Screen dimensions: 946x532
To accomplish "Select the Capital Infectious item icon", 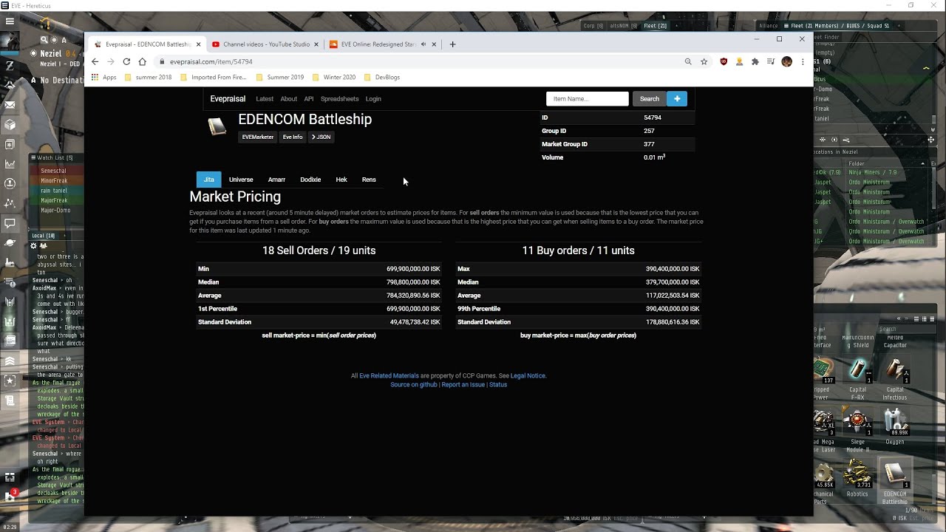I will click(x=895, y=369).
